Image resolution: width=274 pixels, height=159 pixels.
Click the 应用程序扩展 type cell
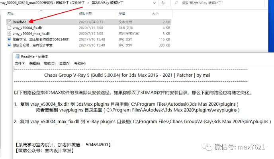(x=129, y=33)
